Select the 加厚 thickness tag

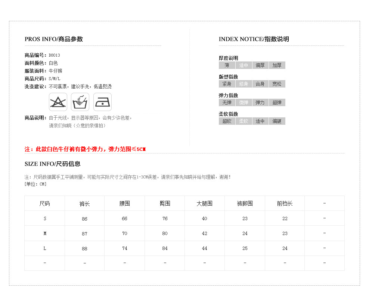coord(277,65)
